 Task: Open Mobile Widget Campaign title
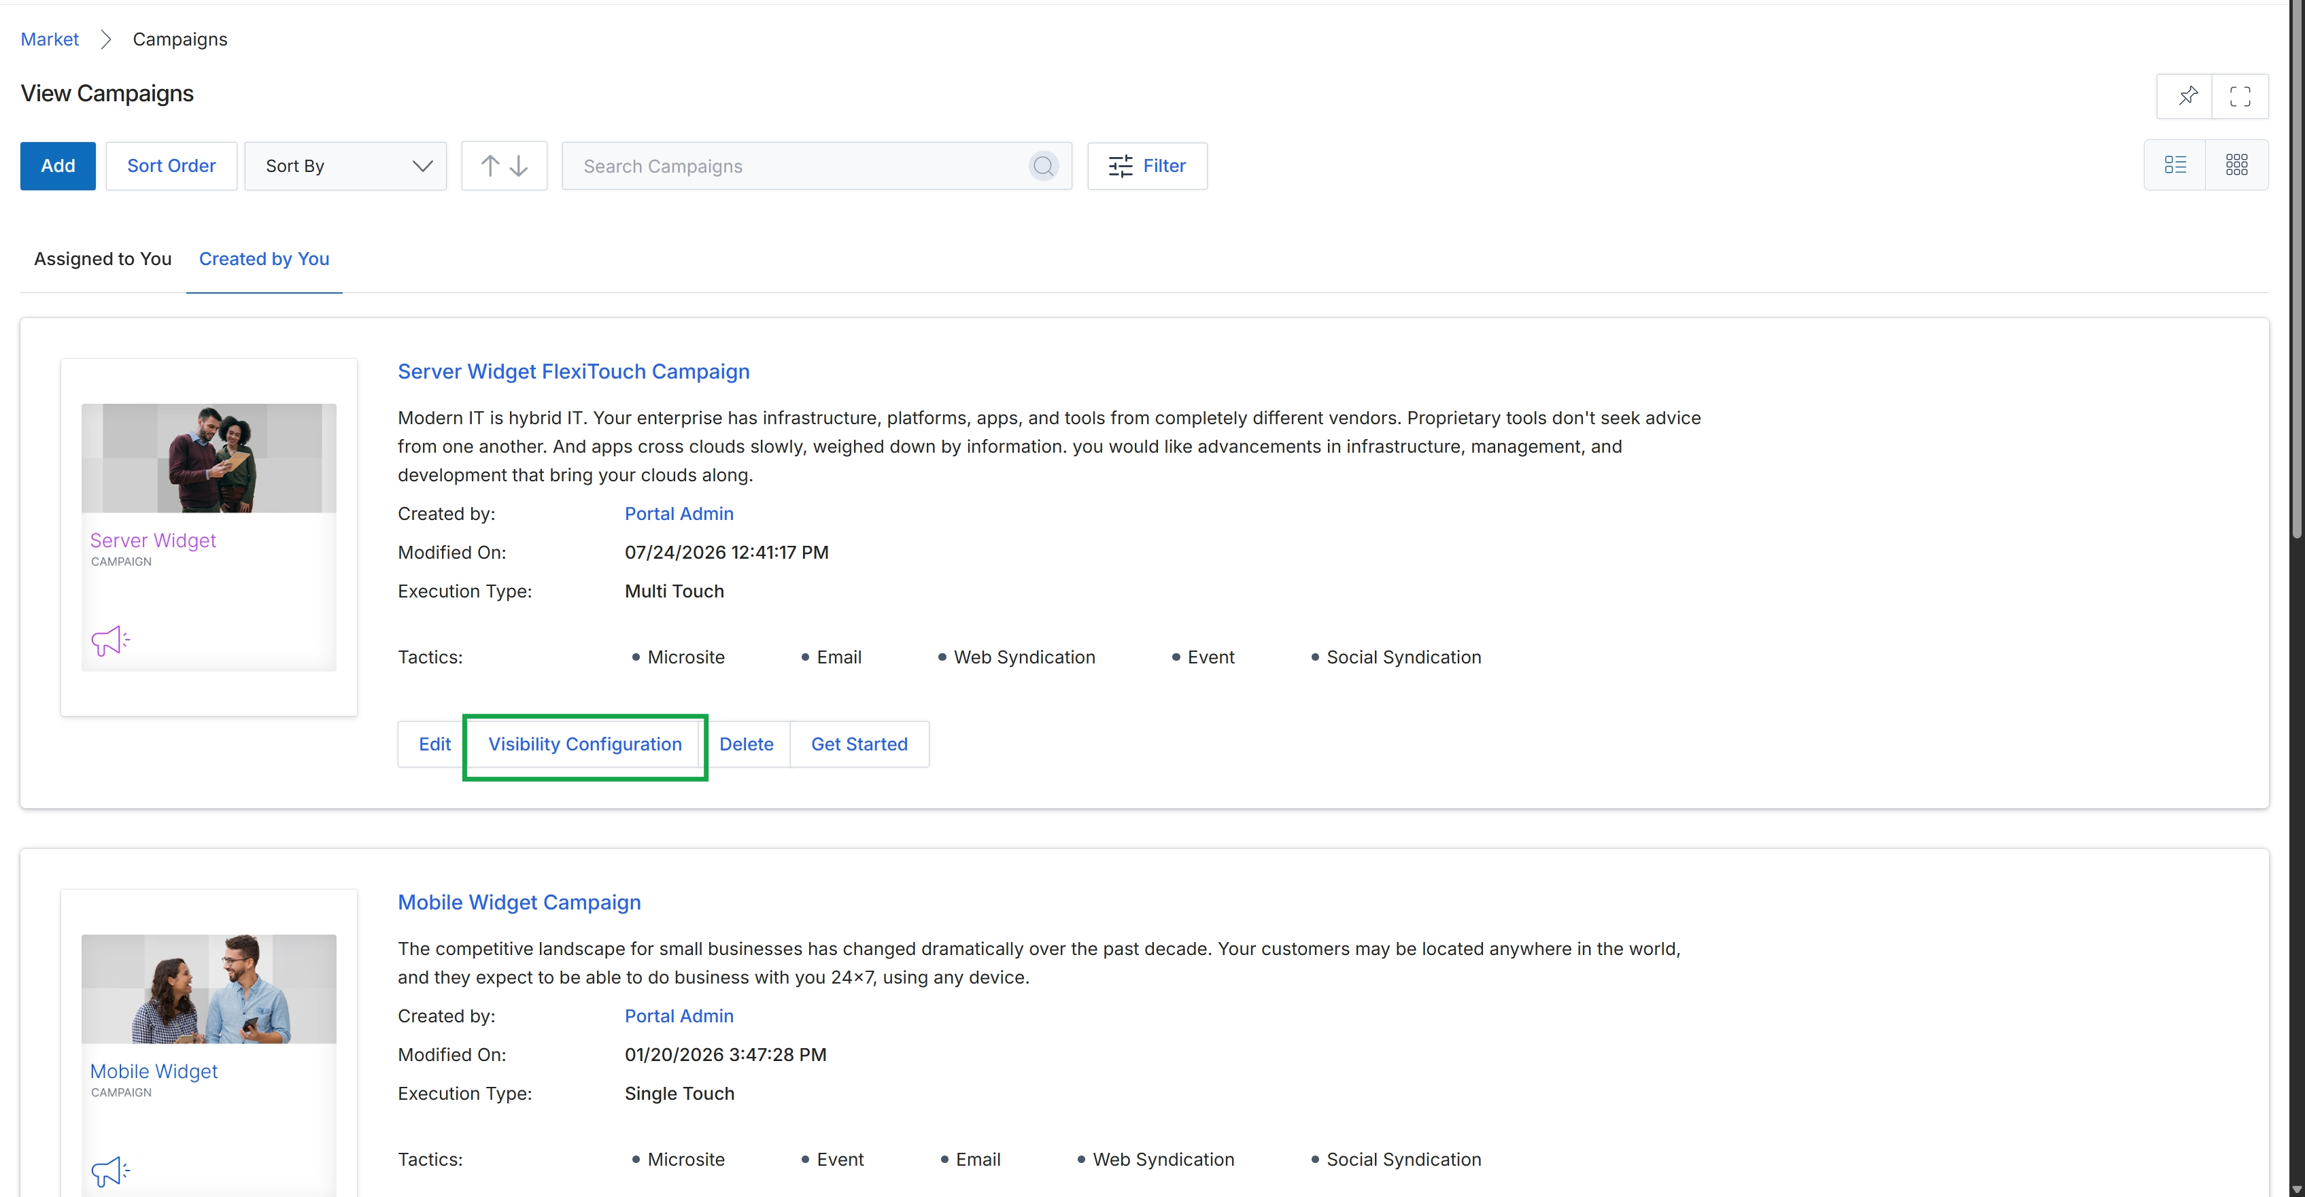tap(519, 902)
